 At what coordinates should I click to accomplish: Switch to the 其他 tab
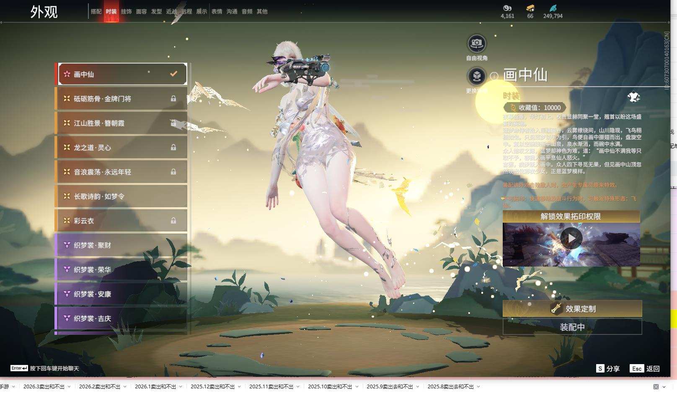[262, 12]
